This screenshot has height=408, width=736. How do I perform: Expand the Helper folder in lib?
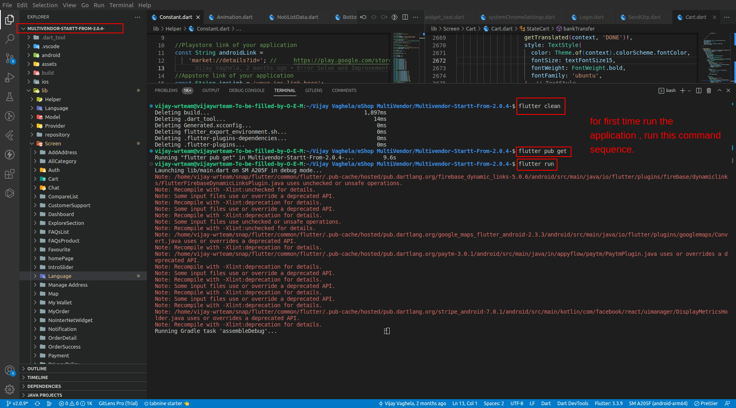[x=53, y=100]
